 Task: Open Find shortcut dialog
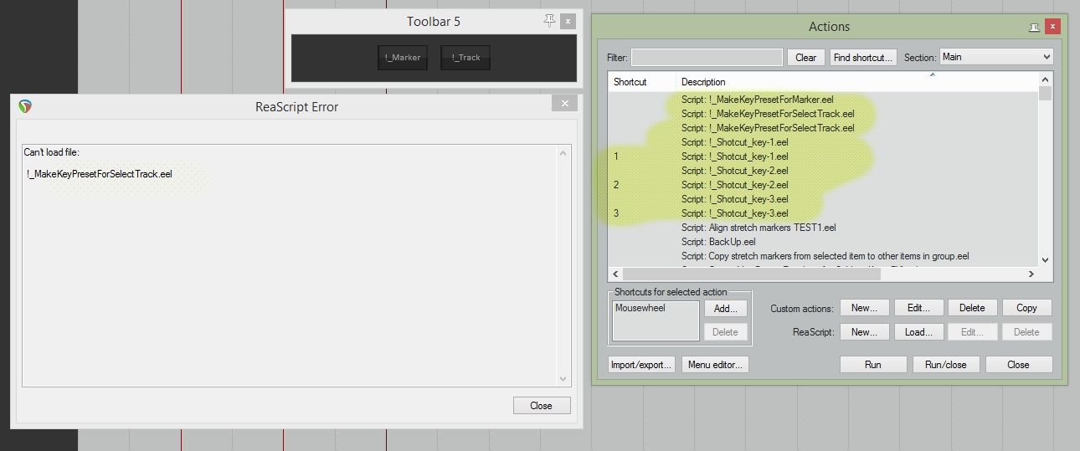pos(863,58)
